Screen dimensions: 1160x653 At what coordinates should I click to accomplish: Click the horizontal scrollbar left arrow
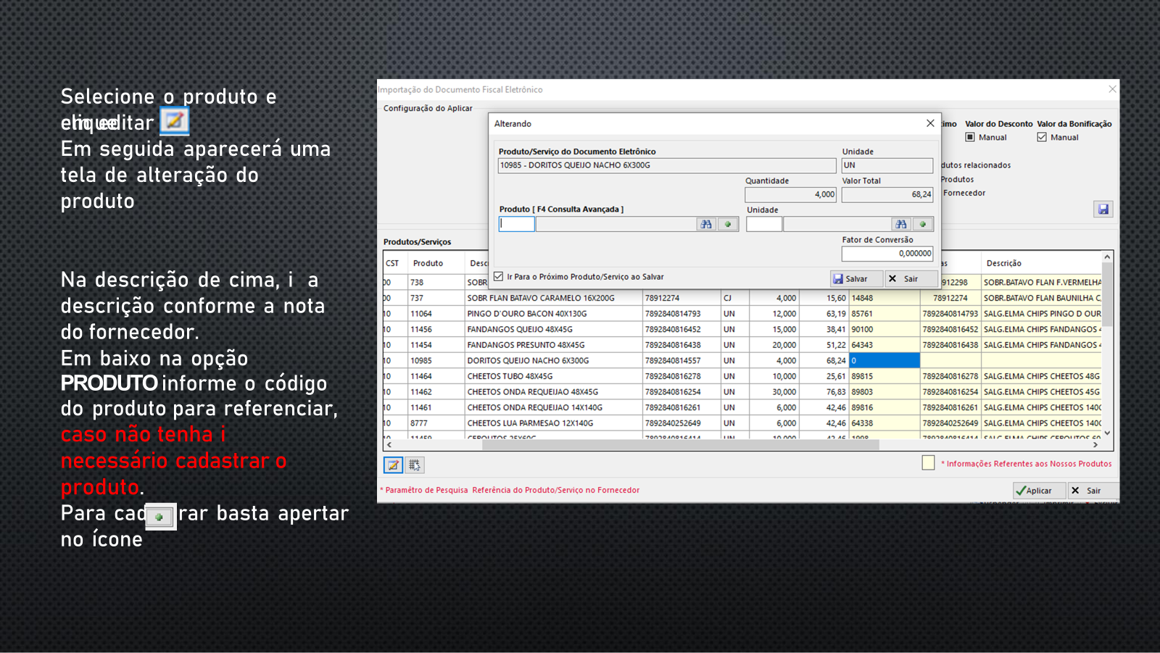click(389, 445)
